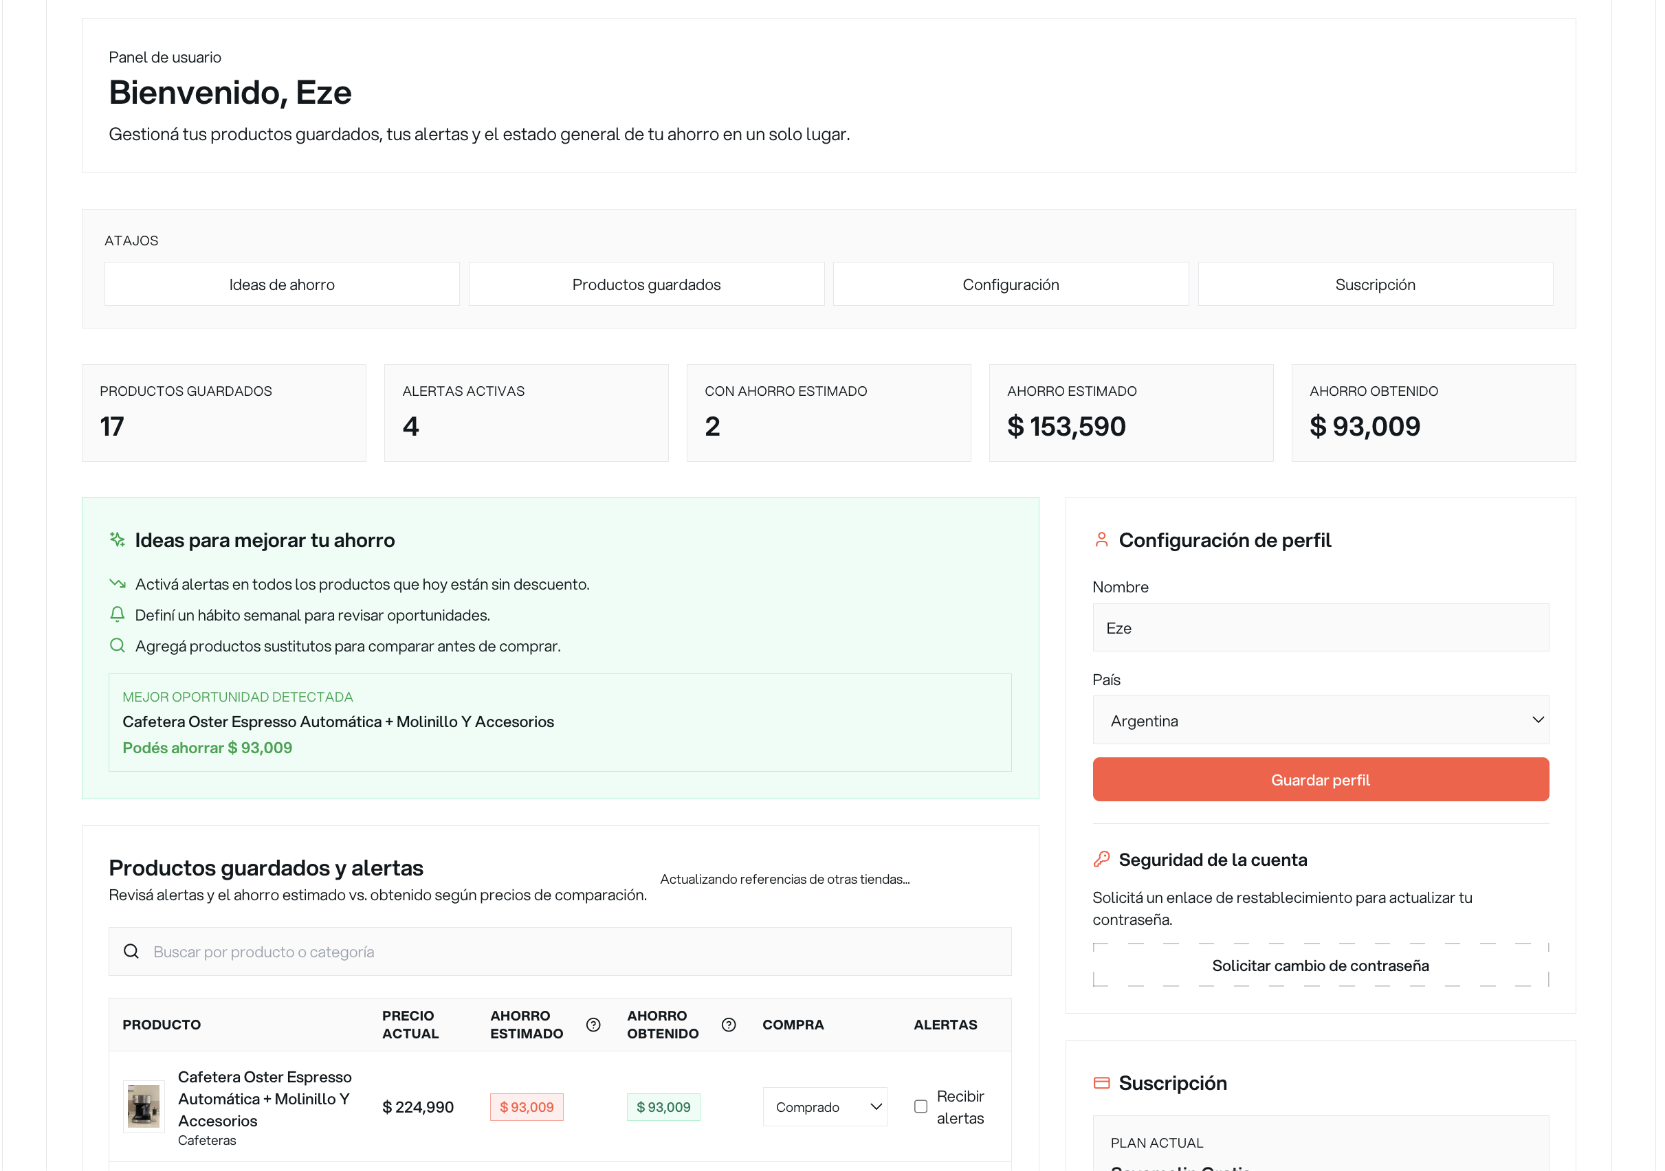This screenshot has height=1171, width=1665.
Task: Open the Comprado status dropdown
Action: 824,1106
